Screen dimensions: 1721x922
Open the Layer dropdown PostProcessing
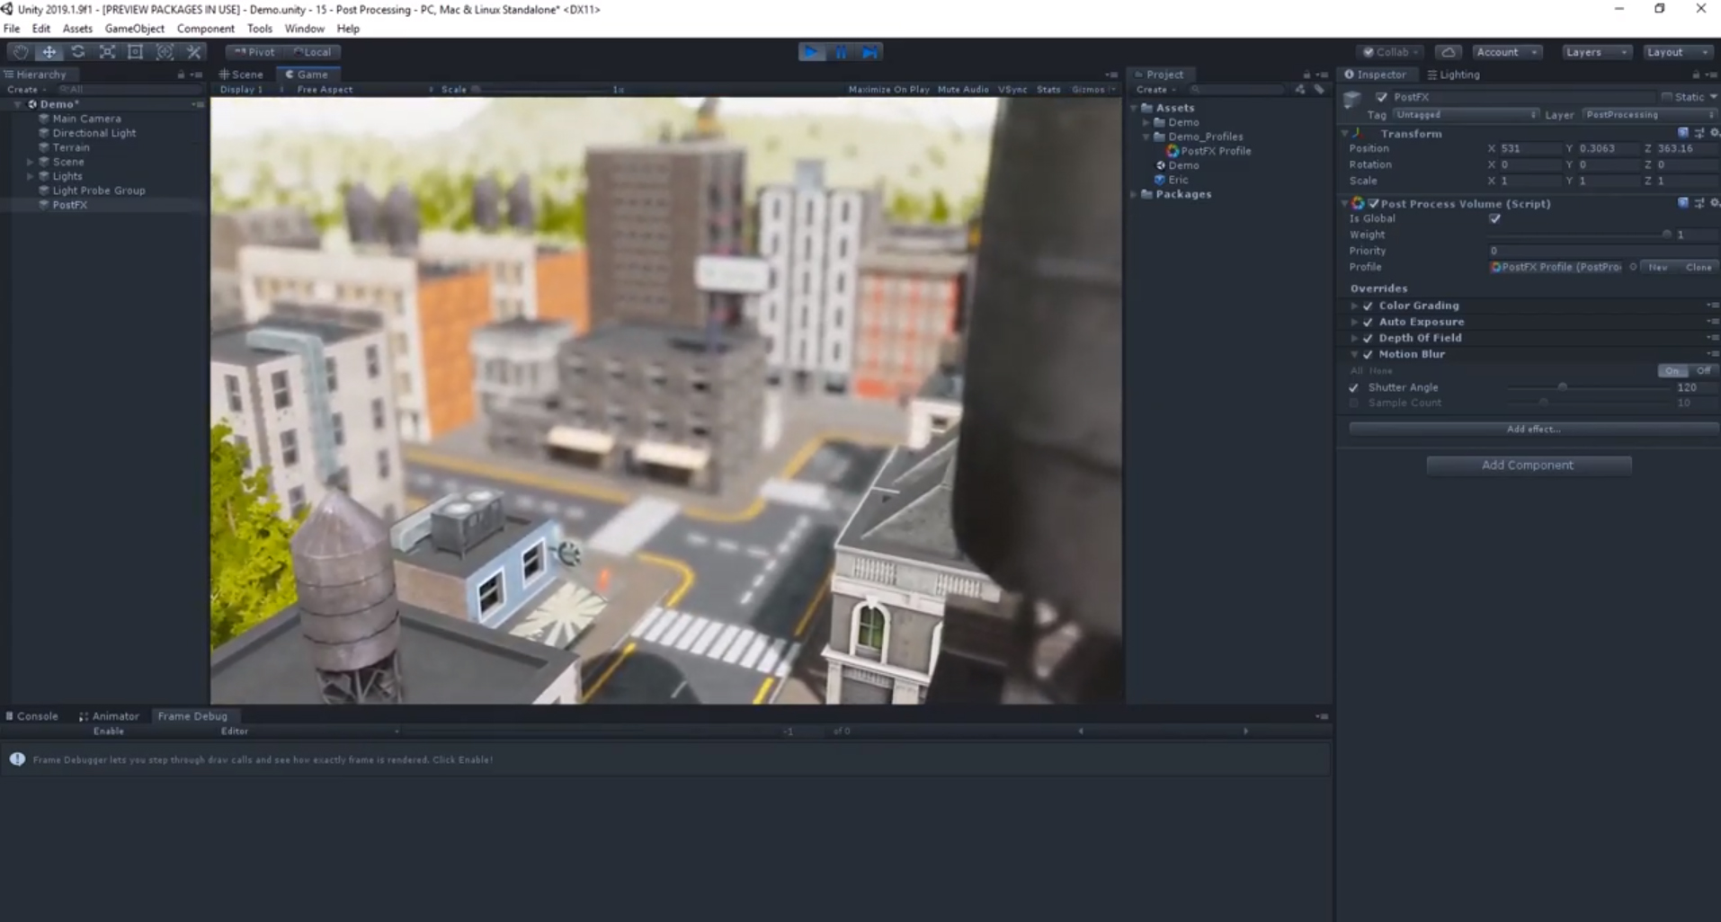(x=1649, y=115)
